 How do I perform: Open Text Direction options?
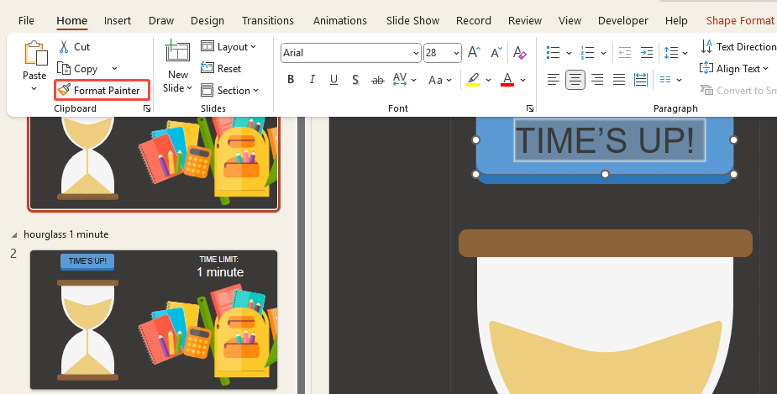738,46
